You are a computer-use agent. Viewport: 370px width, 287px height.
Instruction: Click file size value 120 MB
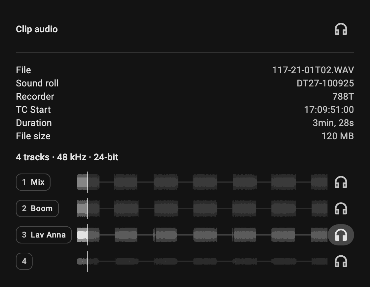coord(338,136)
